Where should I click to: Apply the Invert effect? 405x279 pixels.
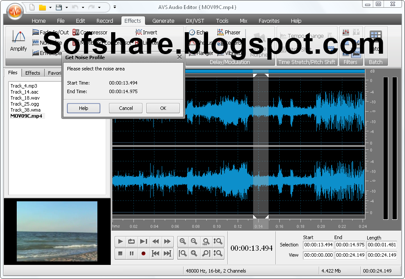(x=146, y=32)
